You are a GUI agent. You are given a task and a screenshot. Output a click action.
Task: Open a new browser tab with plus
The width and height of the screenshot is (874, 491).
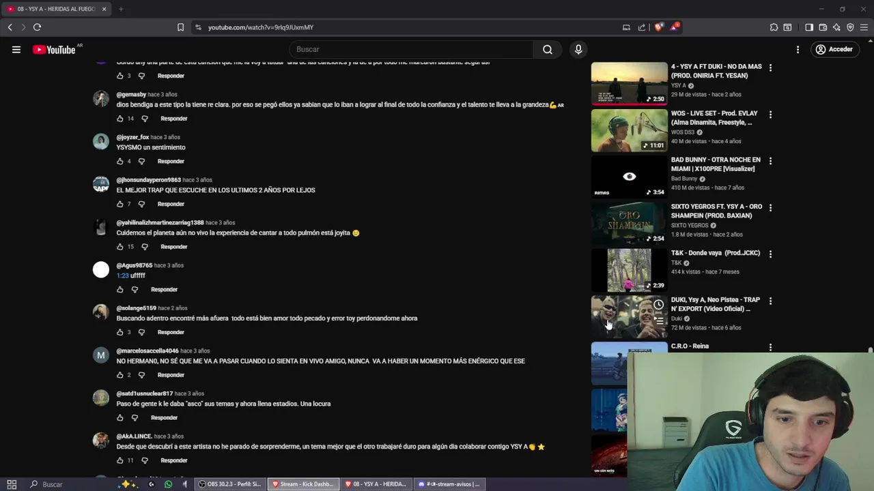click(x=121, y=9)
